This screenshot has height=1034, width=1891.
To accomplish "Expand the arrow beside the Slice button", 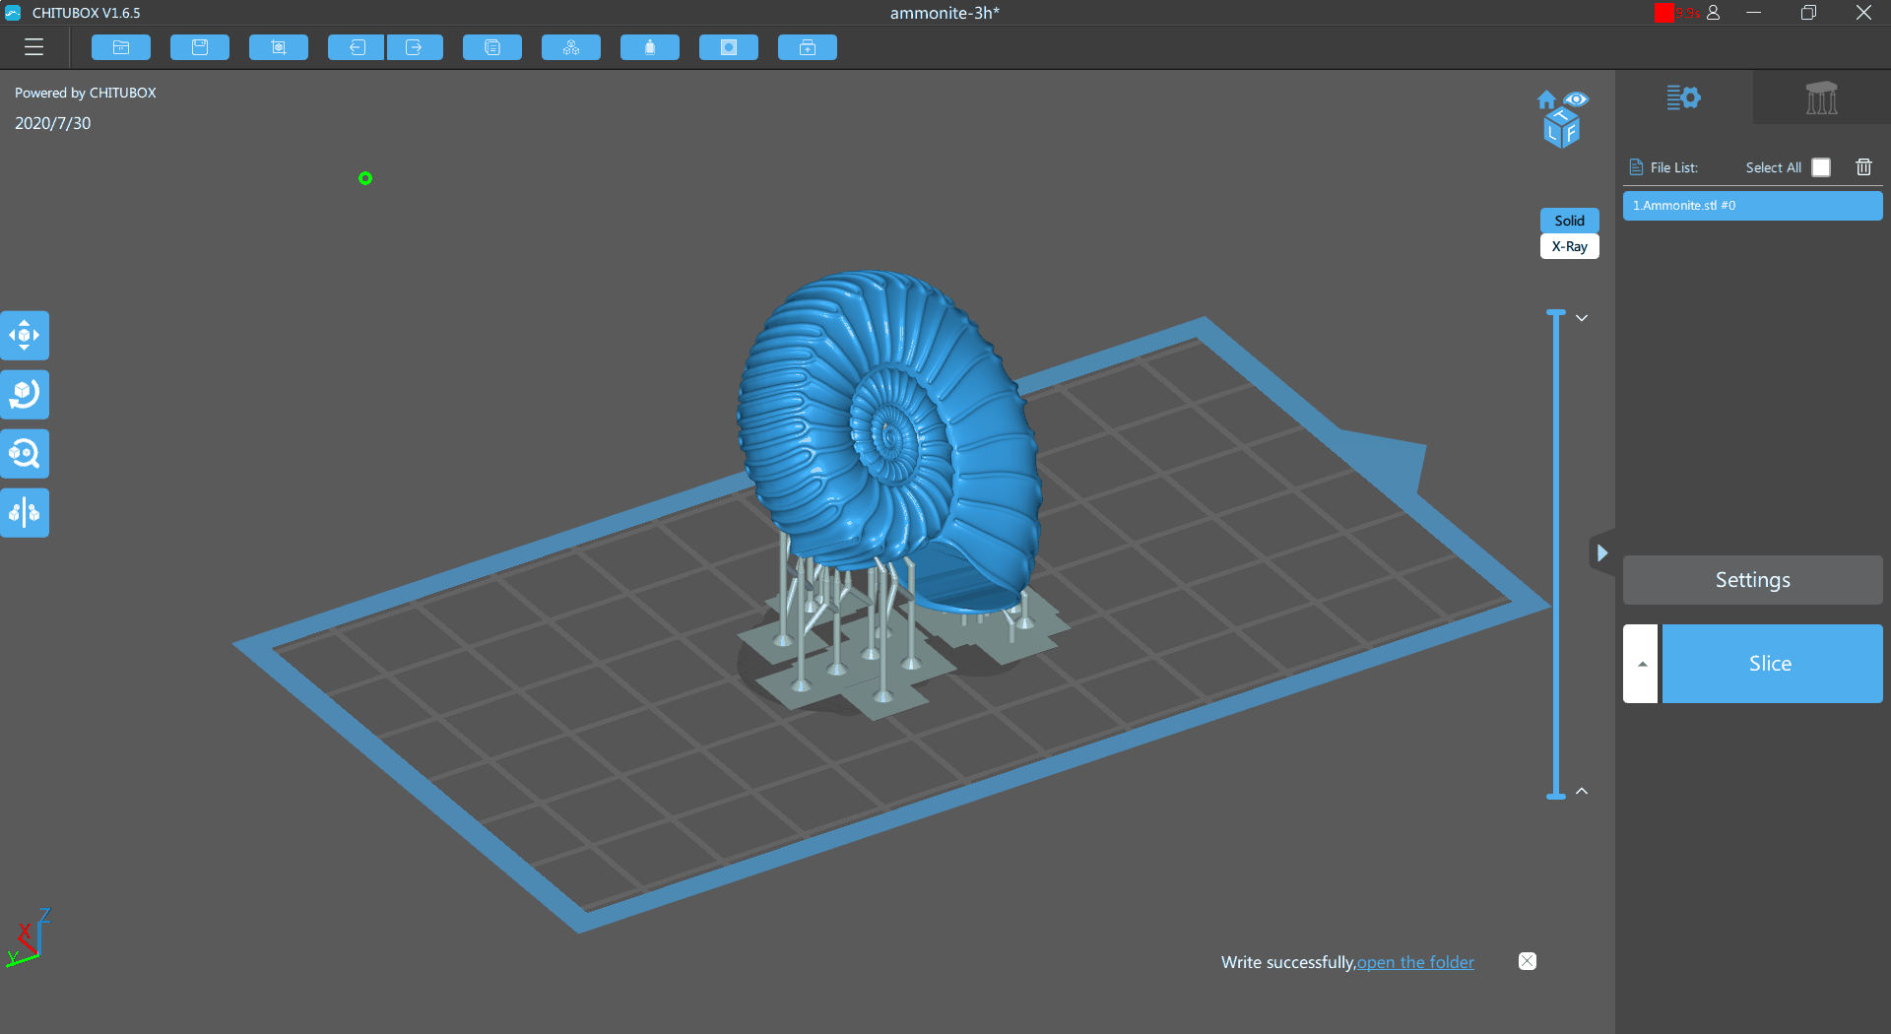I will pyautogui.click(x=1641, y=664).
